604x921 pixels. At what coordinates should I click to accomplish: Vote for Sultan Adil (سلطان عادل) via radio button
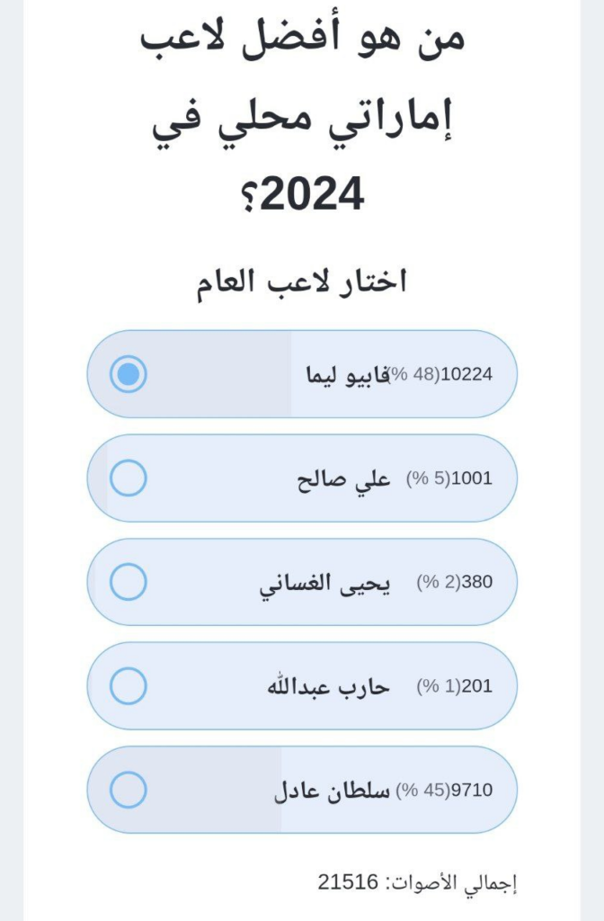point(129,791)
